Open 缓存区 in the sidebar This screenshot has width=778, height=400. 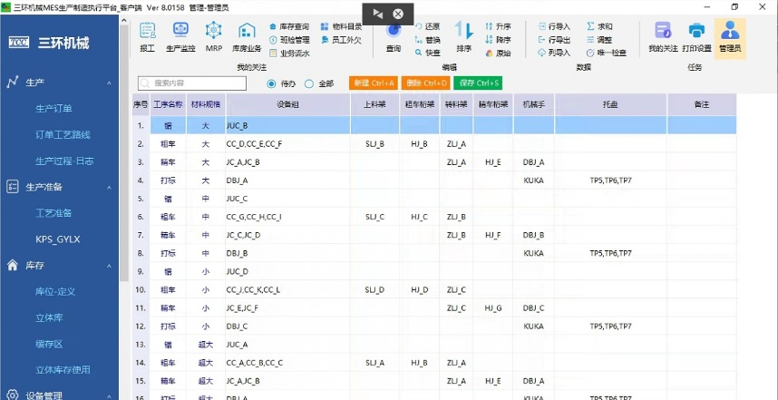[49, 345]
